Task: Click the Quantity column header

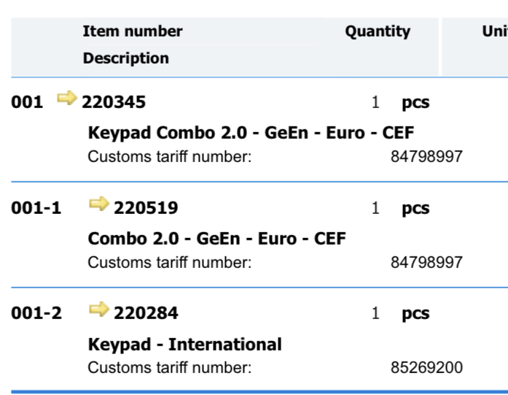Action: [x=378, y=31]
